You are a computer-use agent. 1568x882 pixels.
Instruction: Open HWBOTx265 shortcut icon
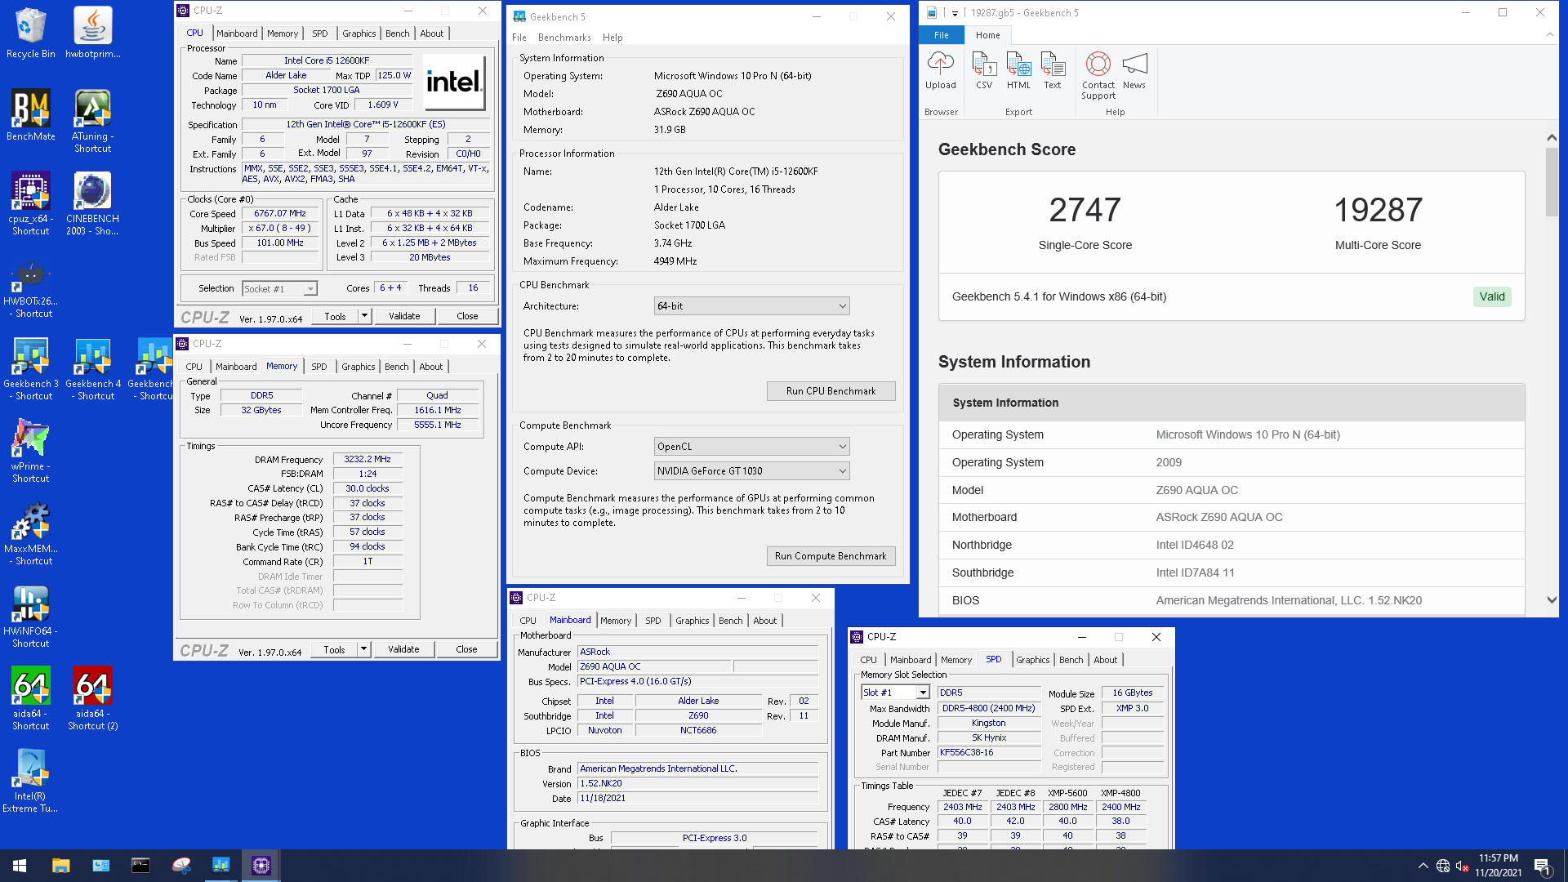click(30, 287)
